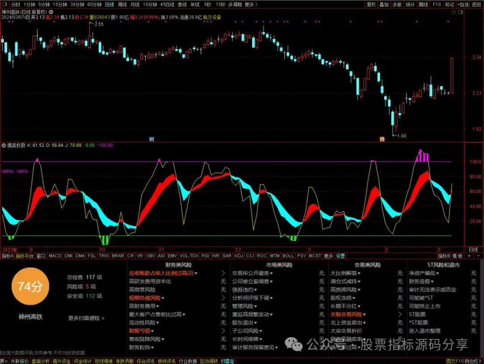Click the 预 marker on the chart
This screenshot has height=364, width=484.
click(382, 139)
